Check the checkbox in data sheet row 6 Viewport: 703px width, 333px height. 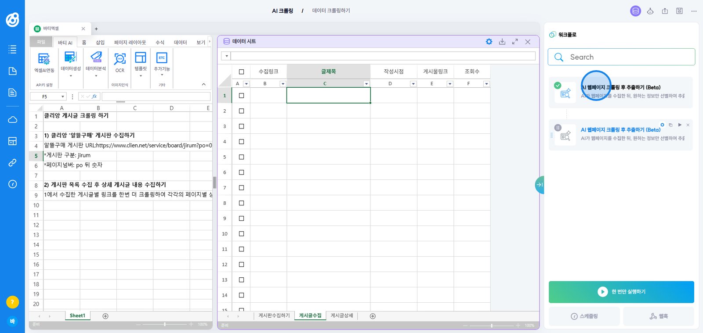point(241,172)
